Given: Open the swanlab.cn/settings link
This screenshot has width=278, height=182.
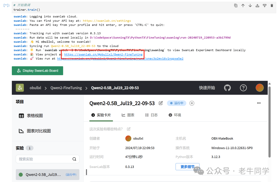Looking at the screenshot, I should (107, 21).
